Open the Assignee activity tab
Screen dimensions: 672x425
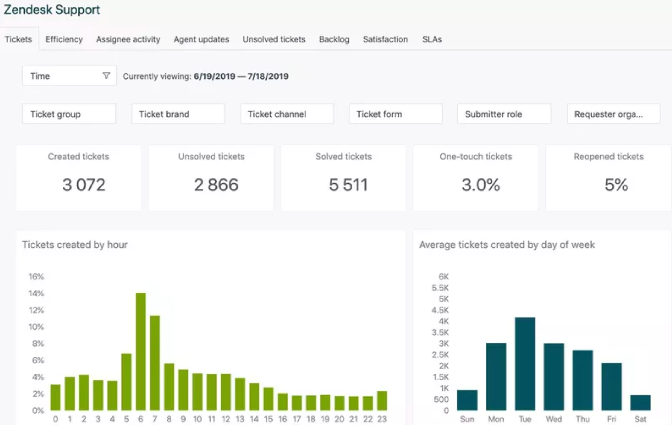(x=128, y=39)
